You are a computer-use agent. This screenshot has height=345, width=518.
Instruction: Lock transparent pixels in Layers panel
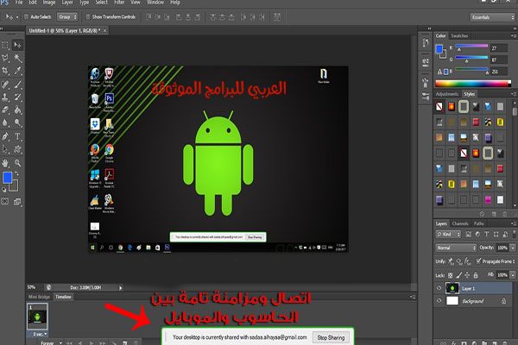450,275
